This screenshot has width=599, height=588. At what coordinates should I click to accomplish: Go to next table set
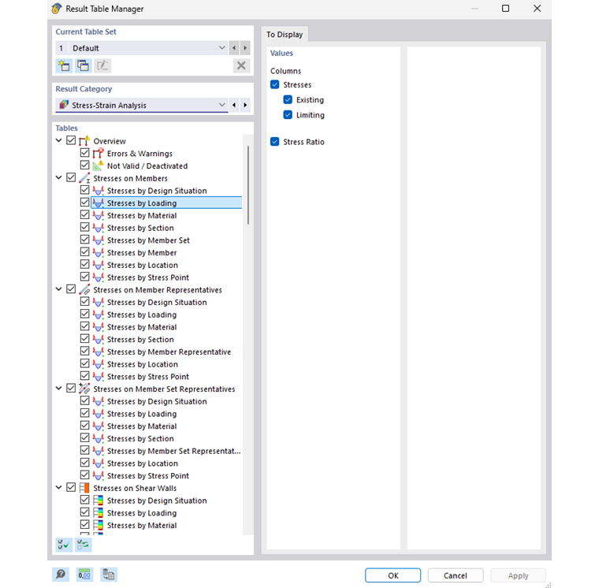point(245,48)
